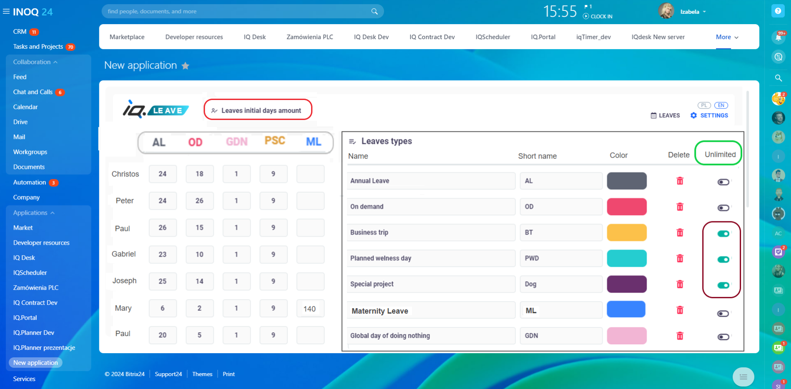
Task: Expand the More tabs dropdown
Action: click(x=727, y=37)
